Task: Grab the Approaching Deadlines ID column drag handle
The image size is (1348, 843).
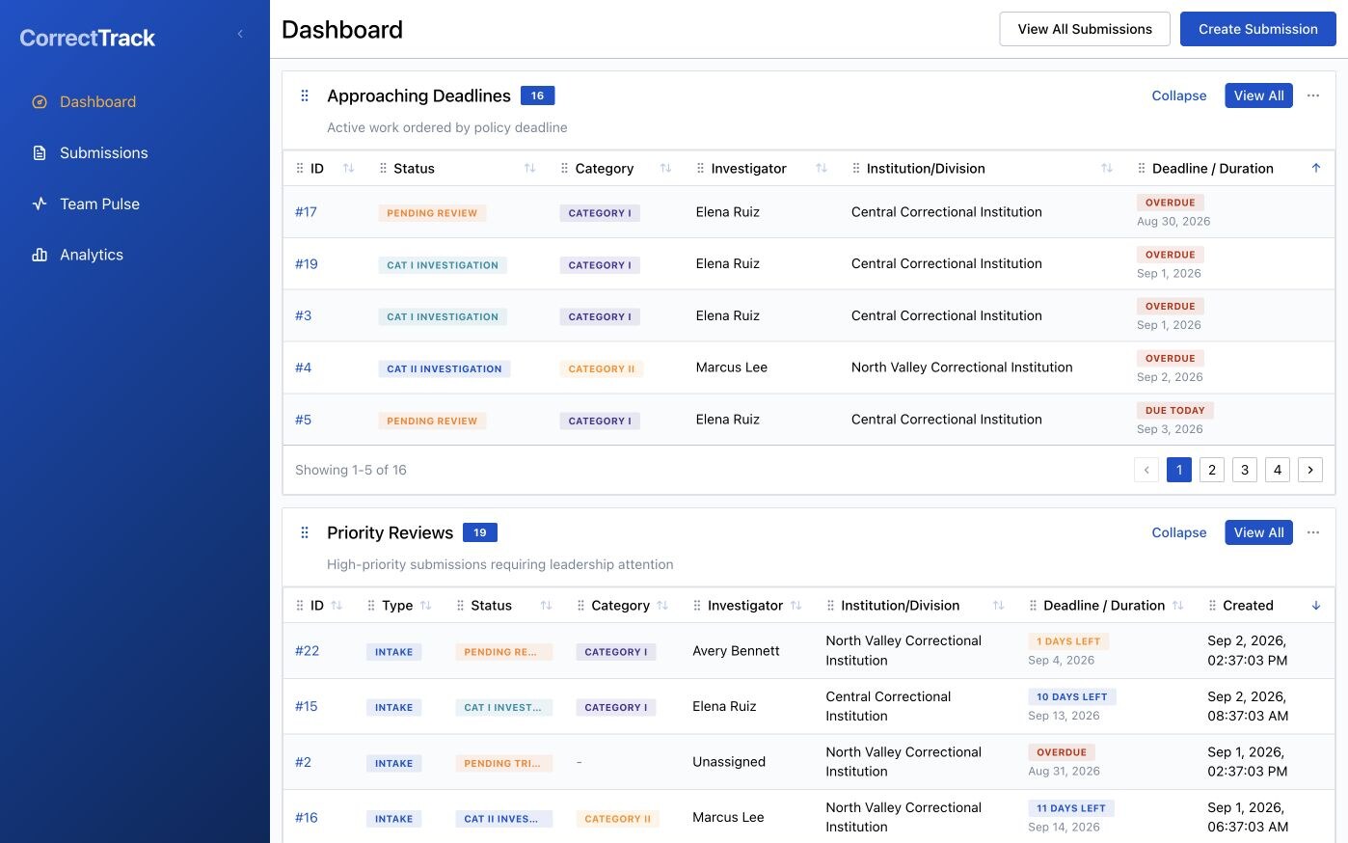Action: click(x=299, y=168)
